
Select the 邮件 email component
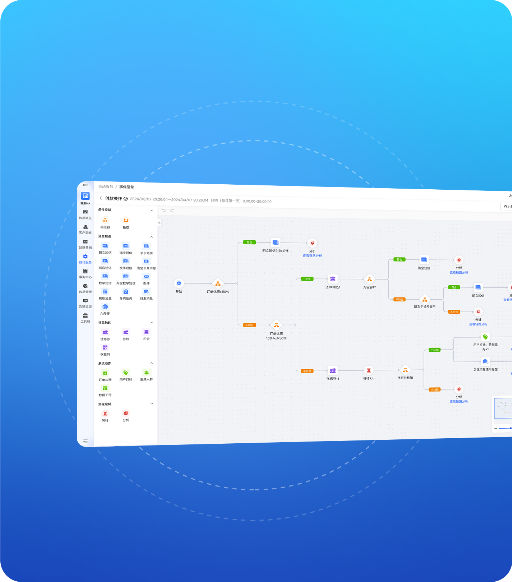tap(146, 279)
